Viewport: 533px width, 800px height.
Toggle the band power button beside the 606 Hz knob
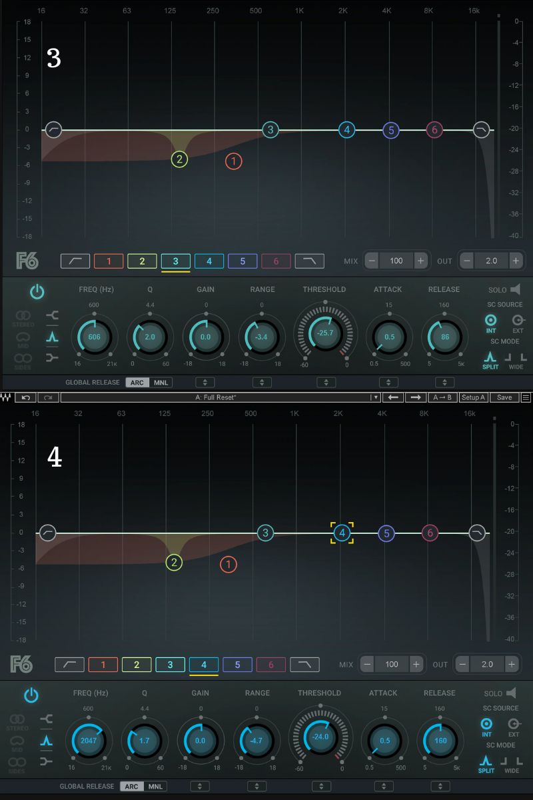[x=37, y=291]
